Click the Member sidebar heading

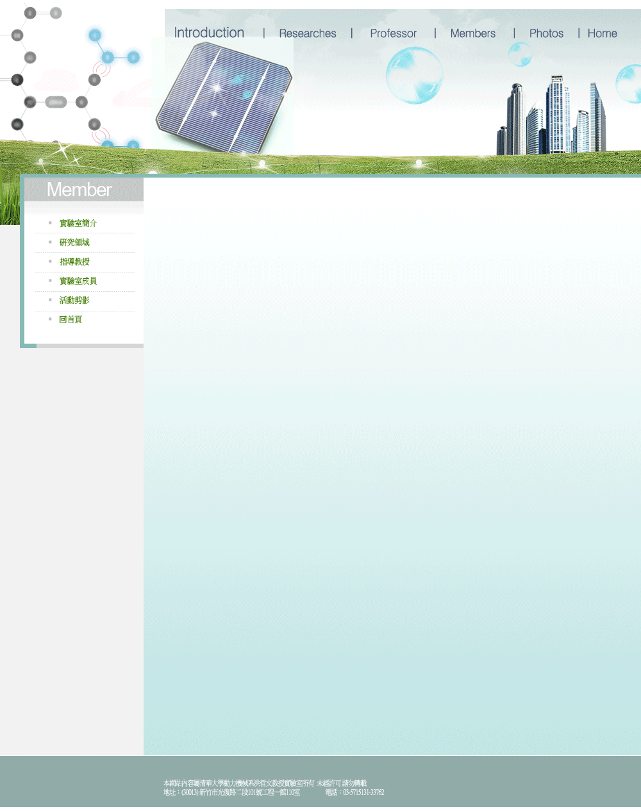[79, 190]
